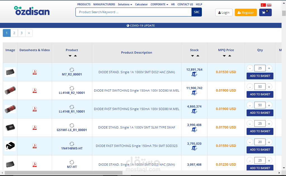This screenshot has height=176, width=286.
Task: Expand the Solutions dropdown menu
Action: click(x=125, y=4)
